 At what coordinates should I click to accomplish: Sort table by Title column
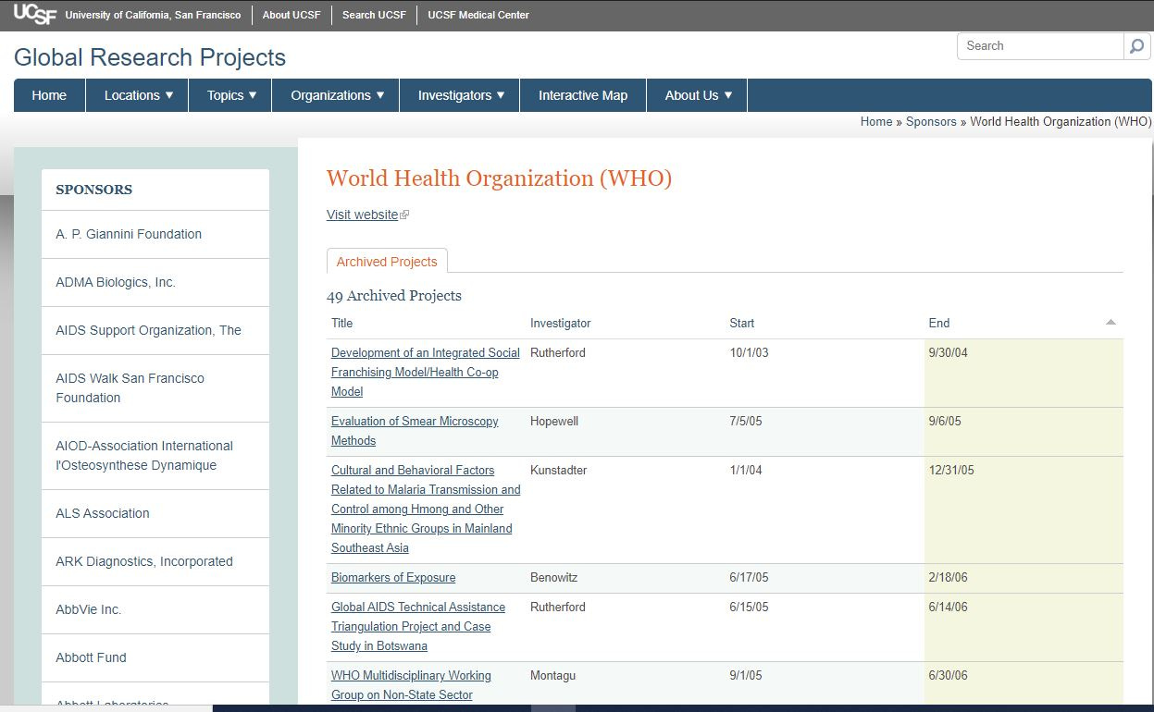(x=342, y=323)
